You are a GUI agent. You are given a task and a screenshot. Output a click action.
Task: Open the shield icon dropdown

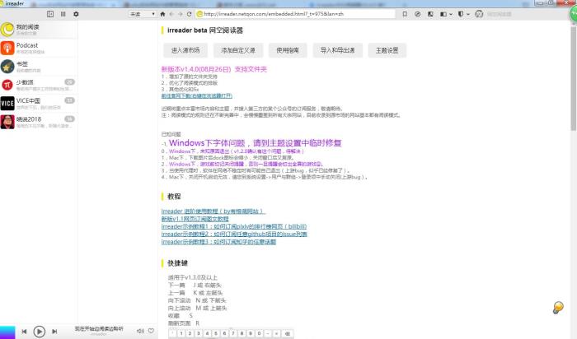[463, 14]
